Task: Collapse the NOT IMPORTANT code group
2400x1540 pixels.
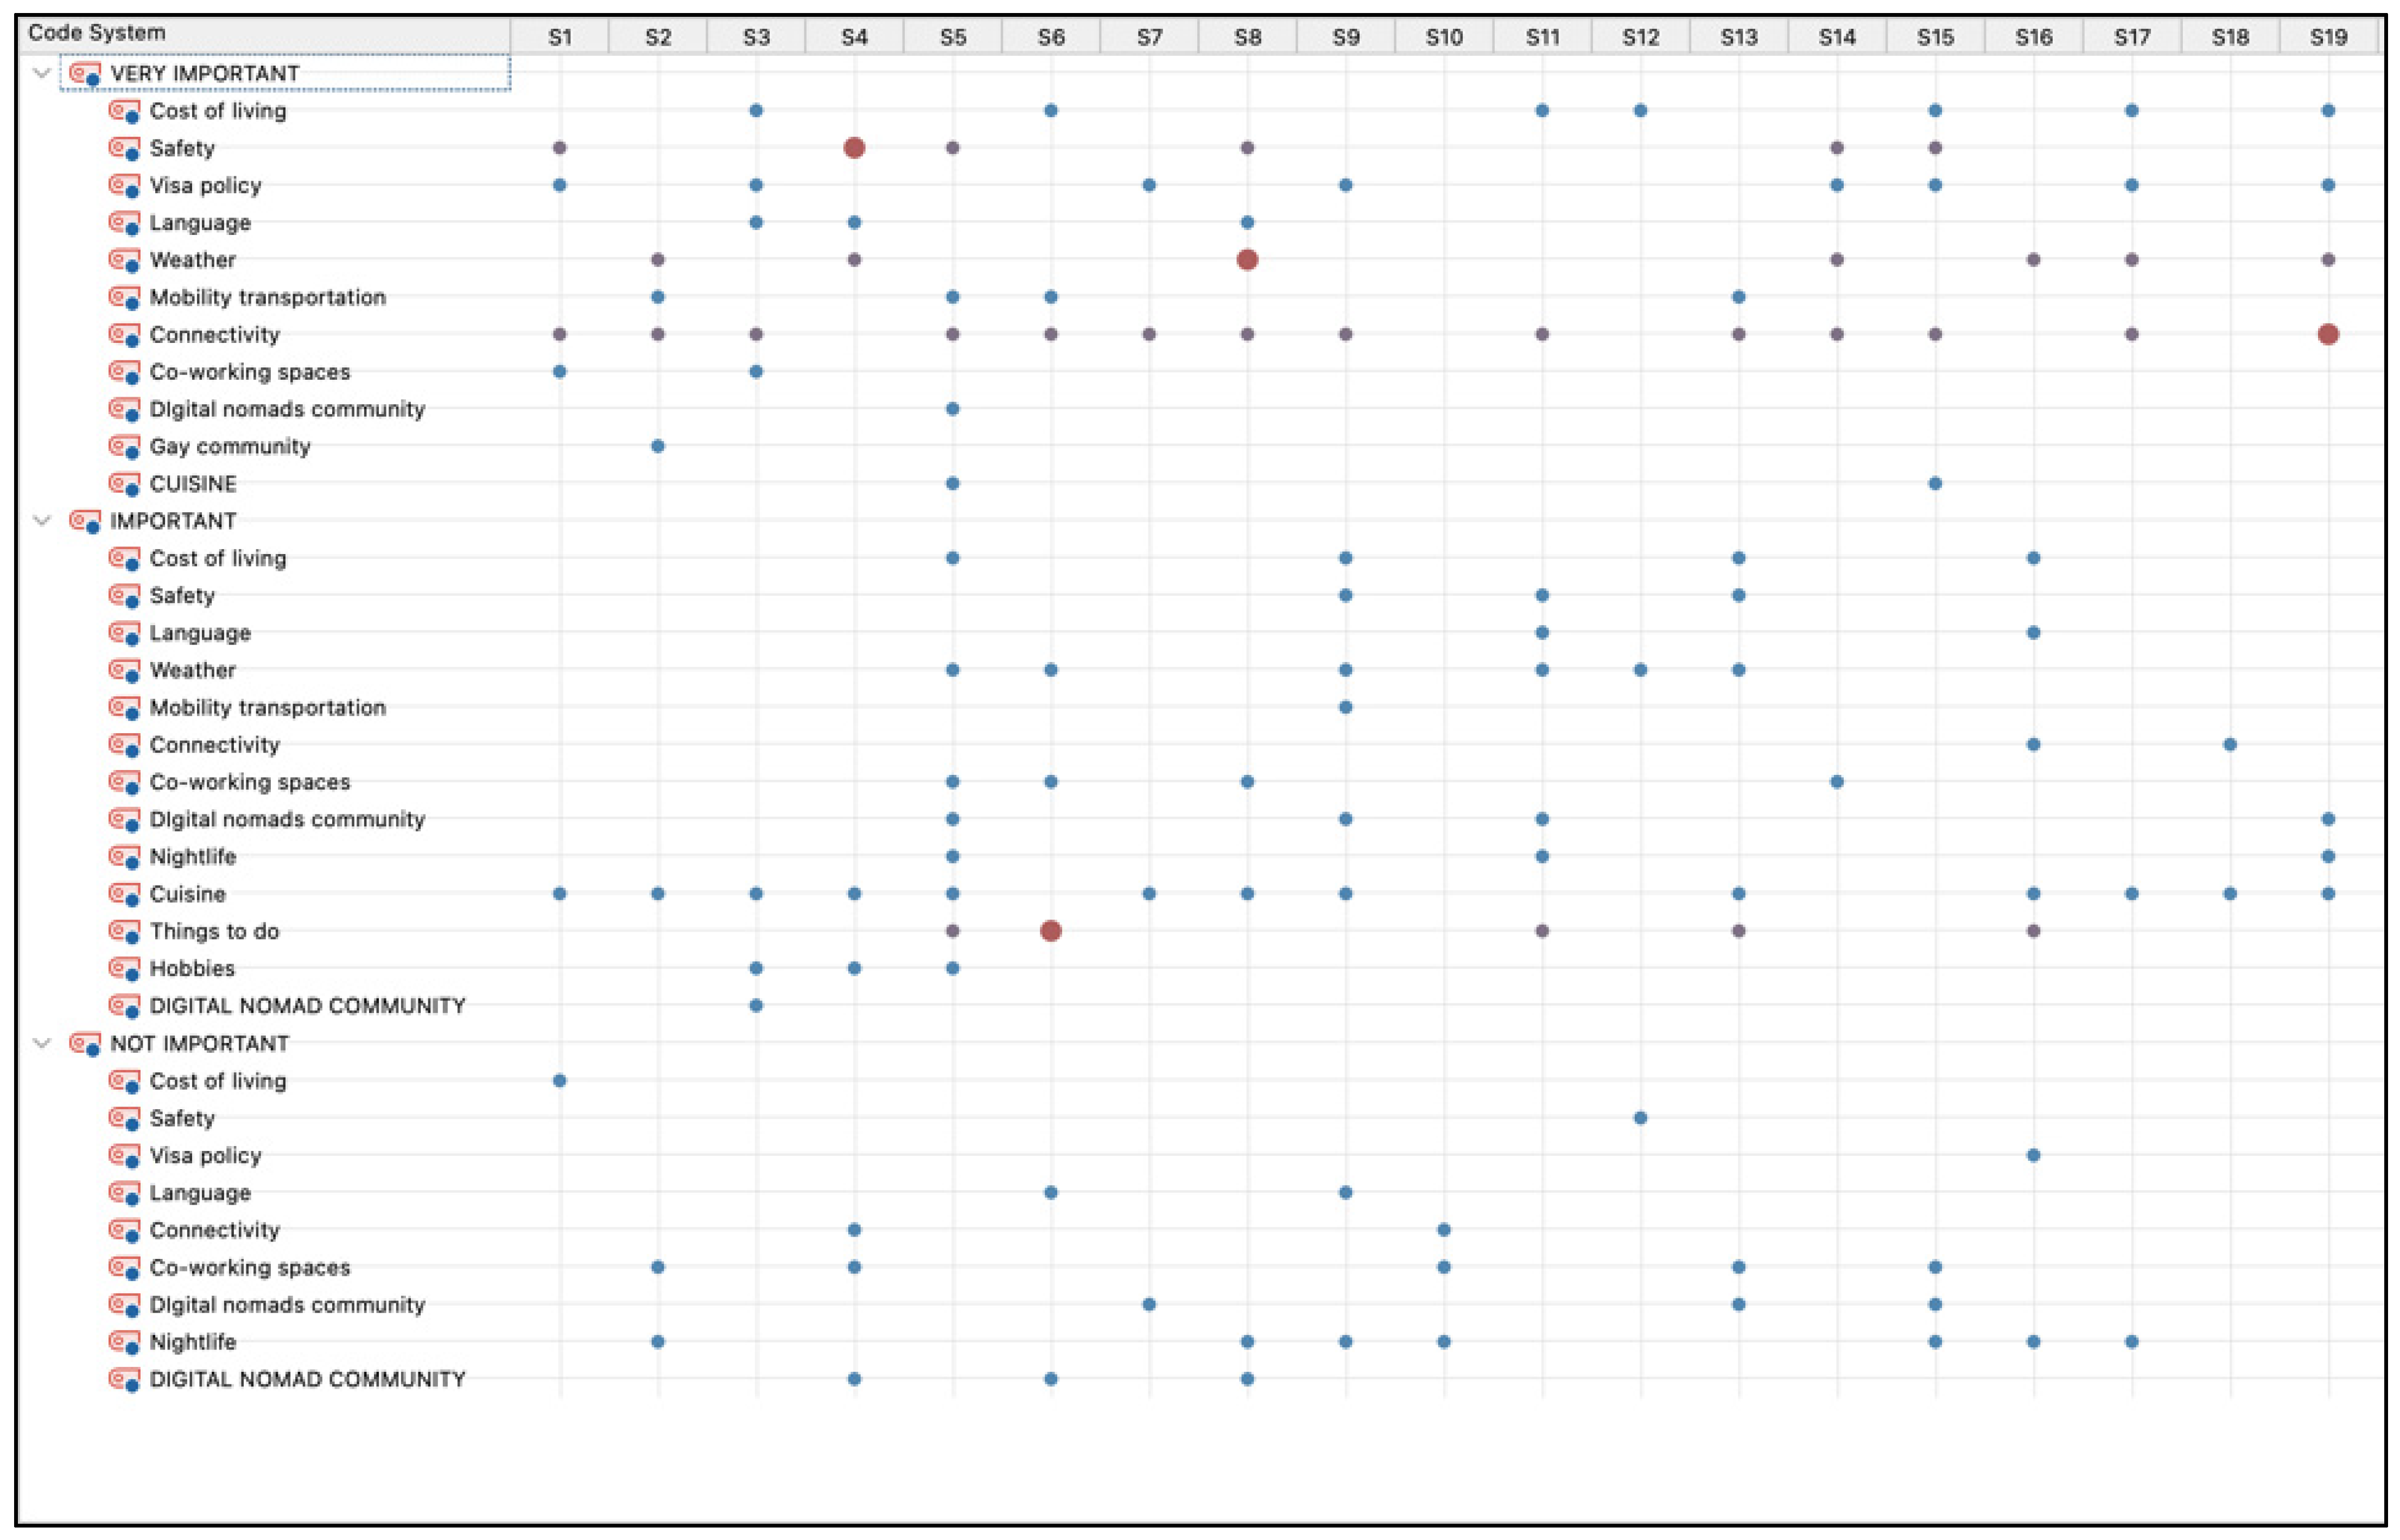Action: point(42,1043)
